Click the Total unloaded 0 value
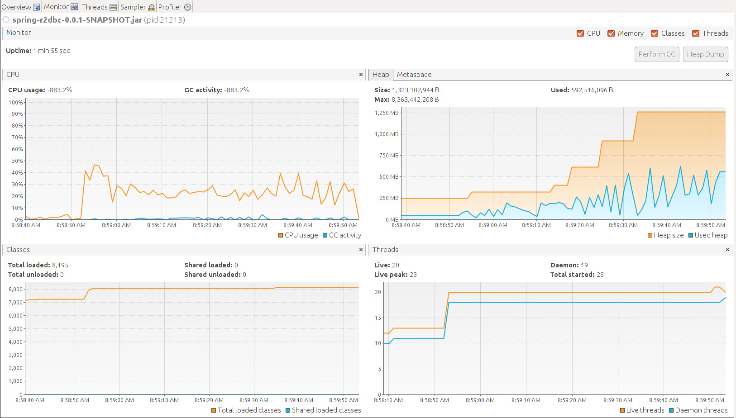The height and width of the screenshot is (418, 736). pos(62,275)
